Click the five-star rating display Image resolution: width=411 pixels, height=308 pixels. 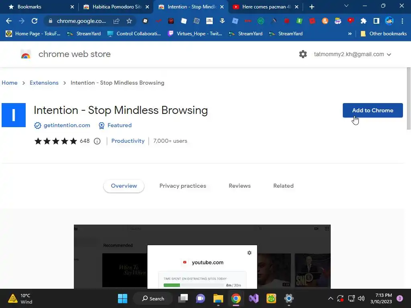56,141
